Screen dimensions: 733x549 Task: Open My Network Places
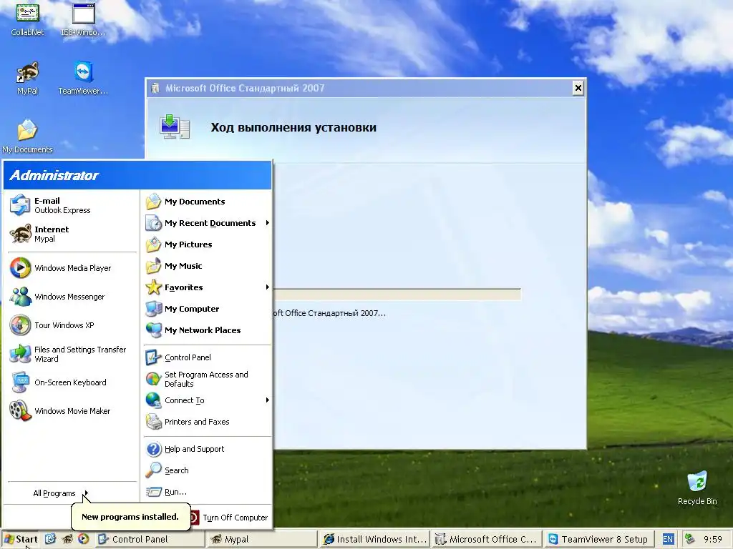[207, 330]
